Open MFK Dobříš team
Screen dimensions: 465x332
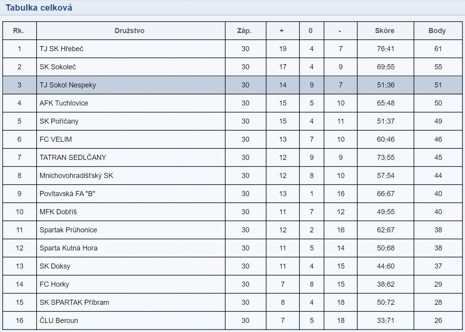[58, 212]
